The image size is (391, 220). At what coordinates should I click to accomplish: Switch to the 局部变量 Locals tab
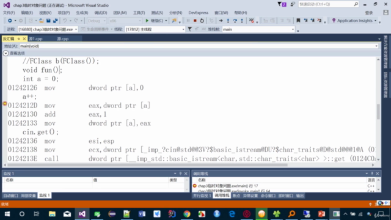[x=28, y=196]
